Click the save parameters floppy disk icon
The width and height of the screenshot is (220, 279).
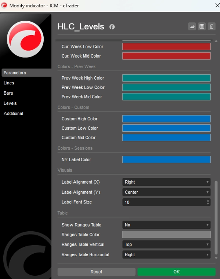click(x=202, y=26)
